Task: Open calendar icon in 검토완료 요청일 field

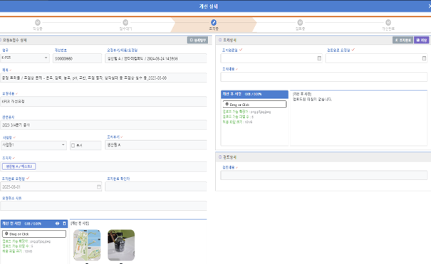Action: (x=424, y=58)
